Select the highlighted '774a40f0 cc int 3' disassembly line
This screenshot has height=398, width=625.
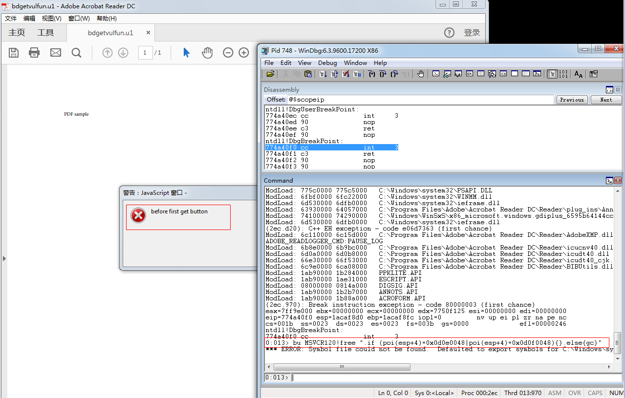coord(332,147)
